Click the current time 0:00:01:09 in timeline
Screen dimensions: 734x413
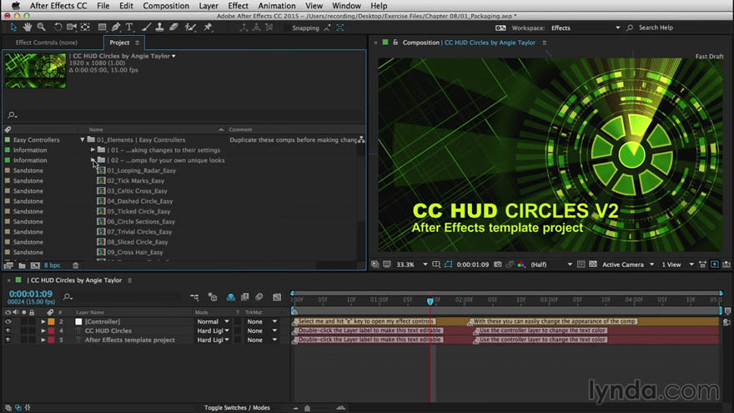pos(30,294)
